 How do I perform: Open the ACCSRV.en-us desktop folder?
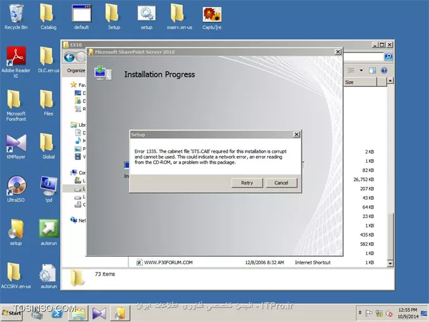pyautogui.click(x=16, y=276)
